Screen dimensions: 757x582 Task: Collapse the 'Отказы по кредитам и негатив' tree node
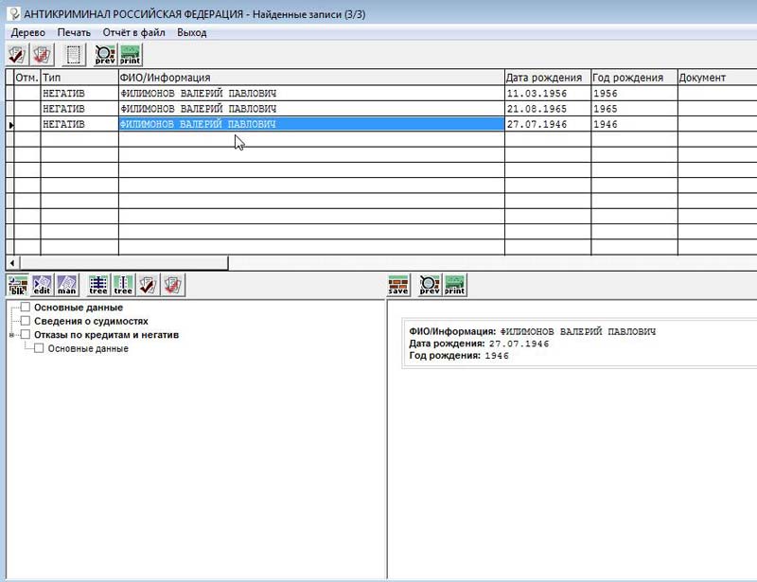point(12,335)
